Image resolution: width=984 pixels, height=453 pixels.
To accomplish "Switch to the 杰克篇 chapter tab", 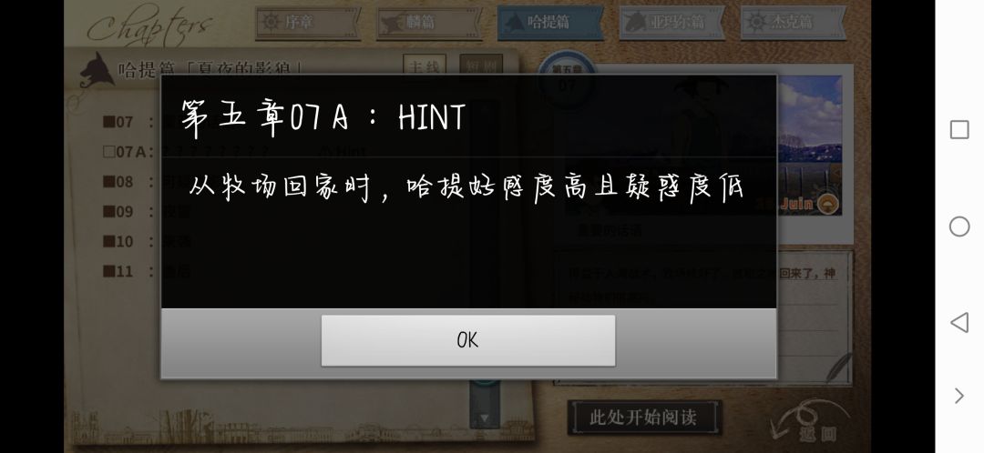I will pos(793,23).
